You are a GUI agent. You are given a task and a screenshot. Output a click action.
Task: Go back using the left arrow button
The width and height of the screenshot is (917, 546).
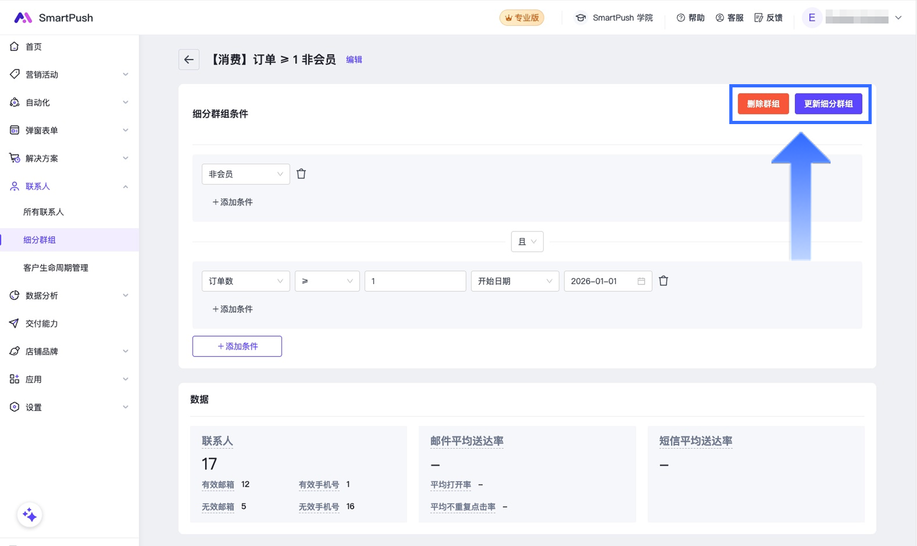pos(189,59)
